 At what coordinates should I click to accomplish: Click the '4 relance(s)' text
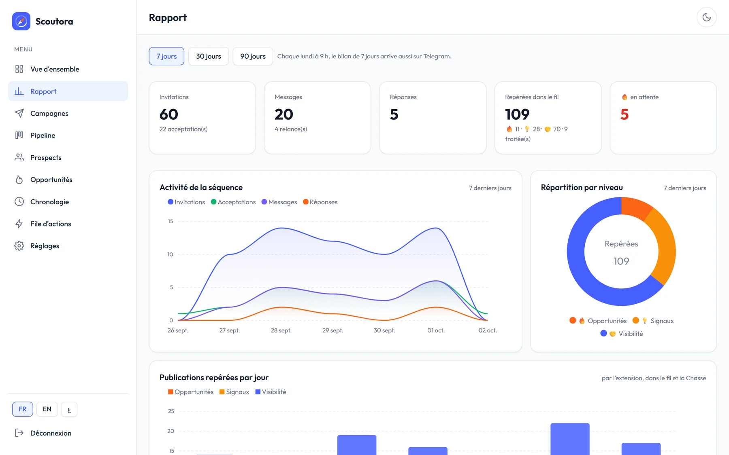pos(291,129)
